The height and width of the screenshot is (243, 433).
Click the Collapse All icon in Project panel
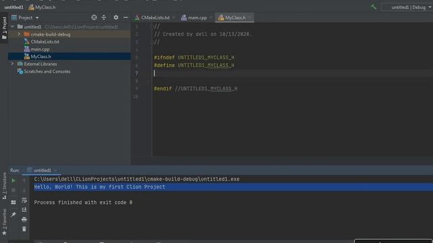click(x=104, y=18)
